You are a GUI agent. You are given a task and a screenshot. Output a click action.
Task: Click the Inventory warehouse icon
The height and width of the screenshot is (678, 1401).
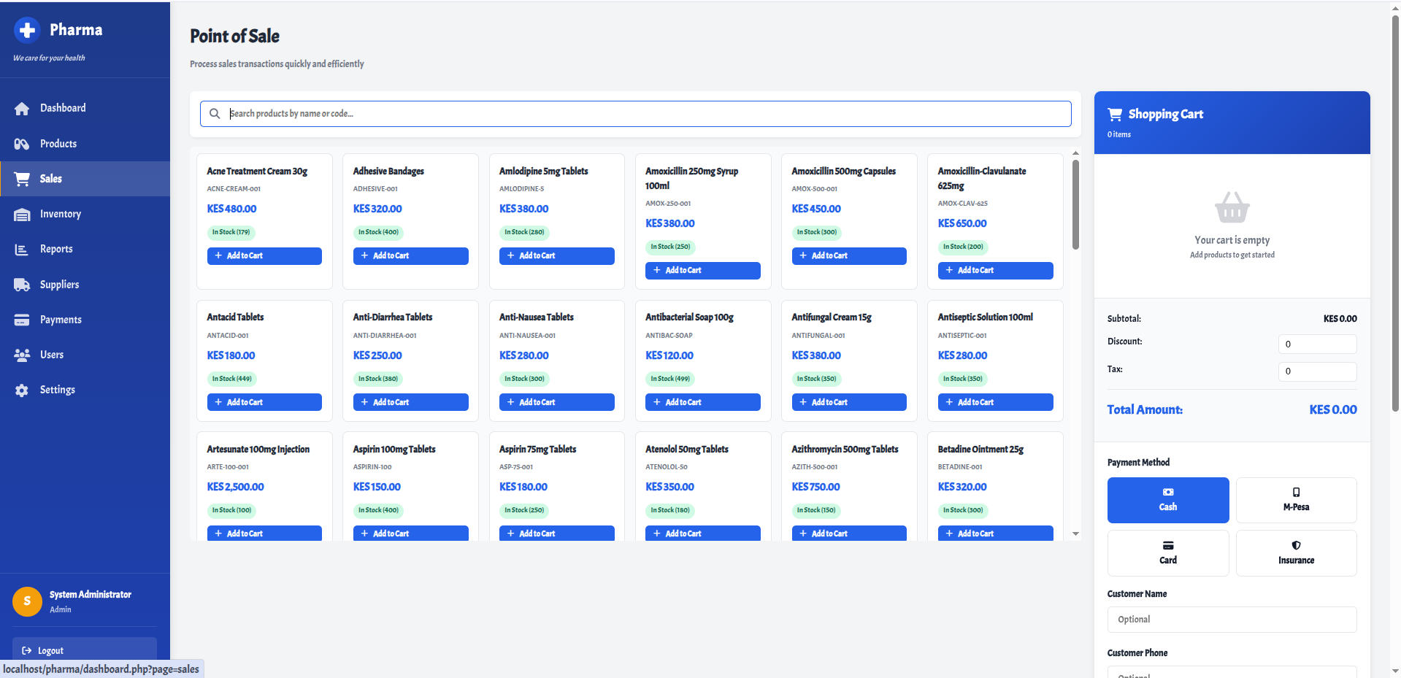pos(22,215)
